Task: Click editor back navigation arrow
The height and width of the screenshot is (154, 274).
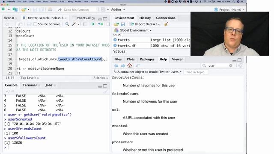Action: point(7,24)
